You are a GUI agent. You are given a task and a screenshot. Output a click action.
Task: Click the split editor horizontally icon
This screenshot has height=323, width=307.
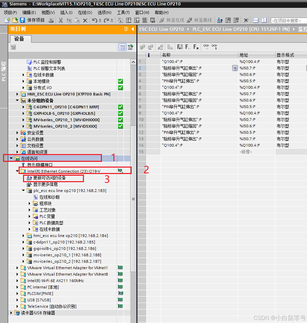point(256,20)
